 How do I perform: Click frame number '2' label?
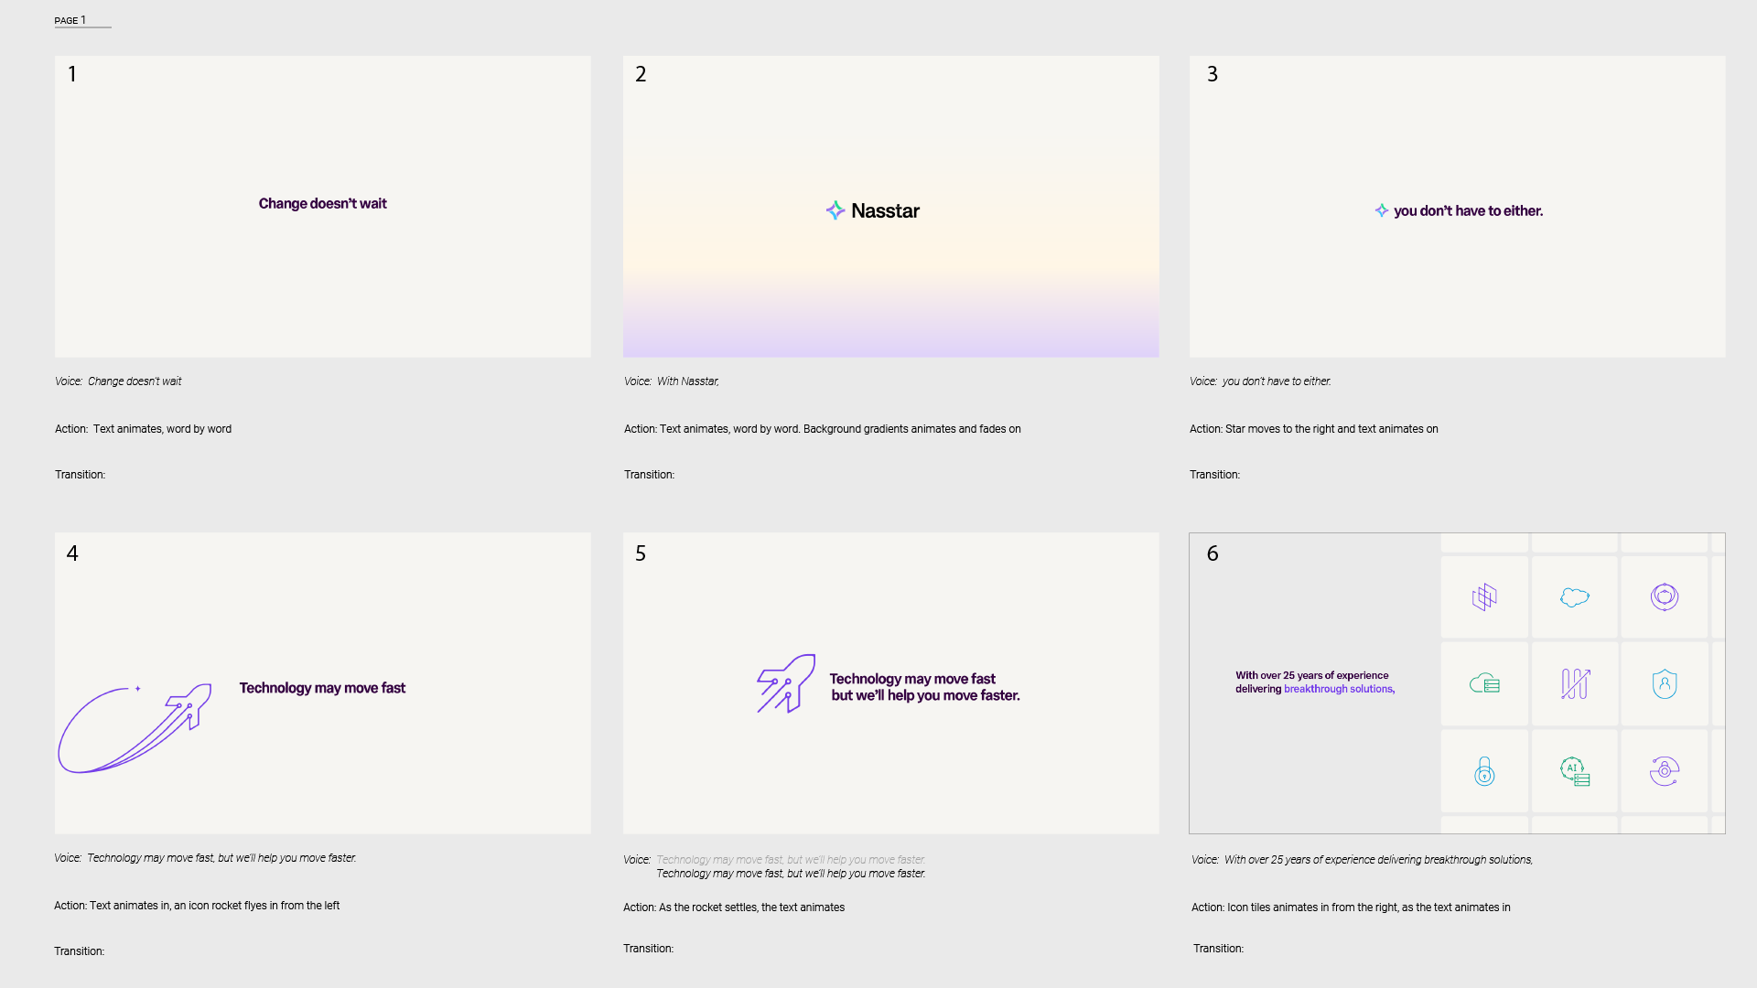(641, 74)
